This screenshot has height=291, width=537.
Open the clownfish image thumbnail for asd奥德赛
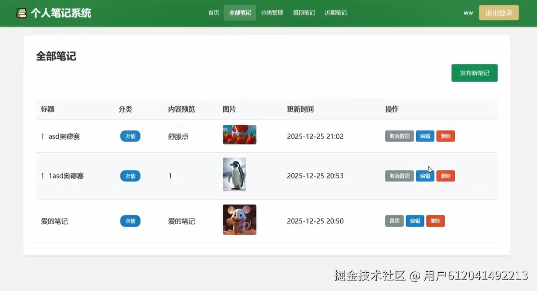pos(239,134)
